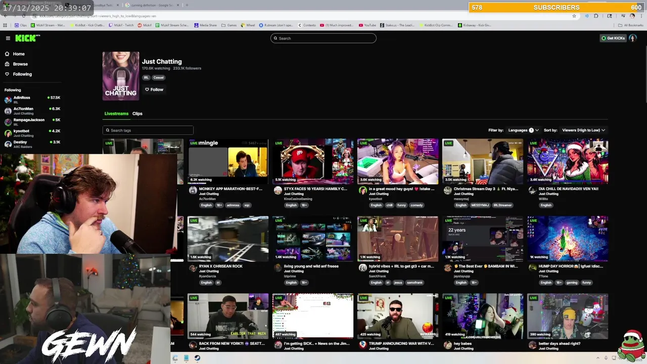Click the Steam icon in the taskbar
The width and height of the screenshot is (647, 364).
[x=197, y=358]
